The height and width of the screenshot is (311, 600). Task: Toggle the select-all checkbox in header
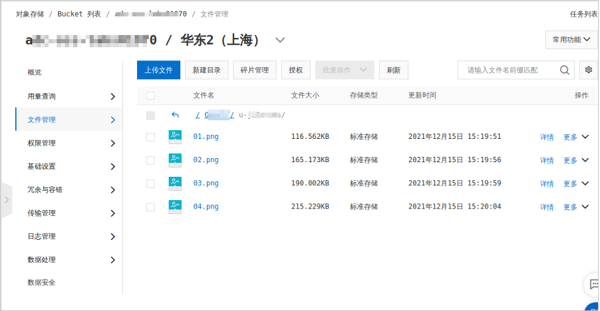tap(150, 96)
